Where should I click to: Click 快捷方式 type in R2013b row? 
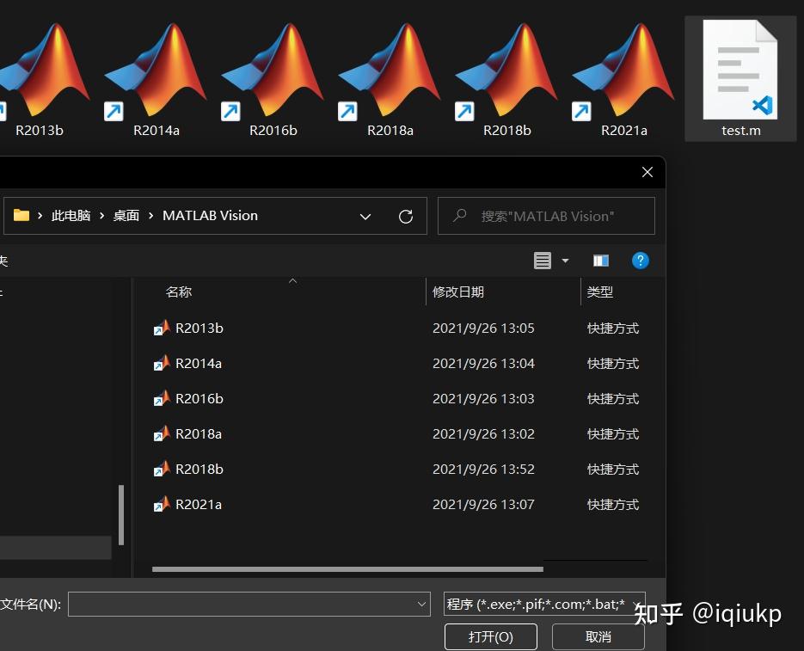tap(613, 329)
